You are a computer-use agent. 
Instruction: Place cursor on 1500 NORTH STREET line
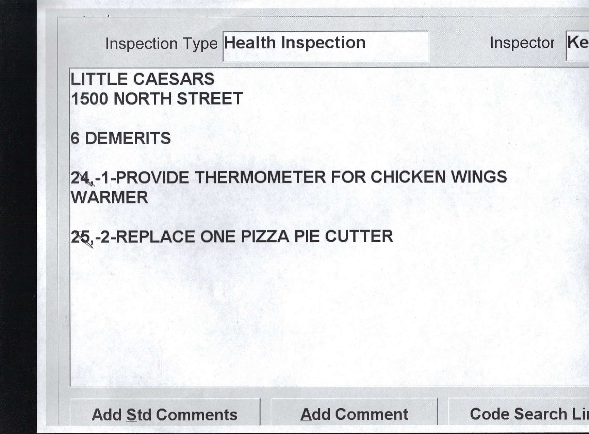(157, 99)
